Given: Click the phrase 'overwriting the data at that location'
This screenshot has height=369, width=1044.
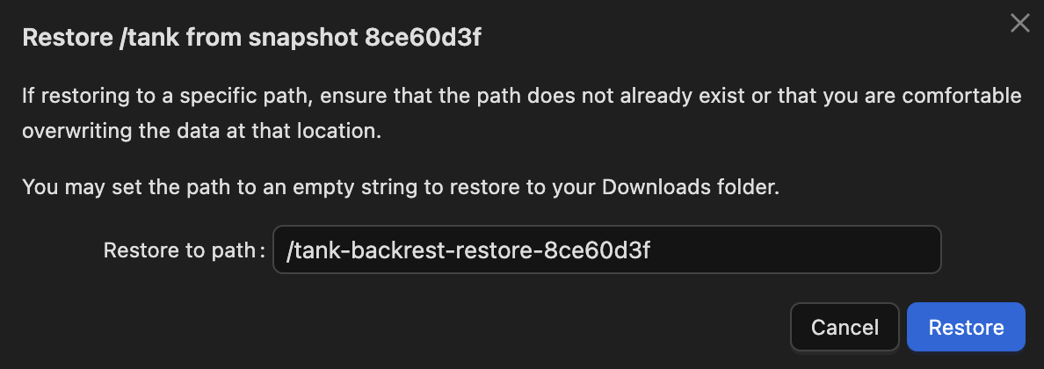Looking at the screenshot, I should [202, 131].
